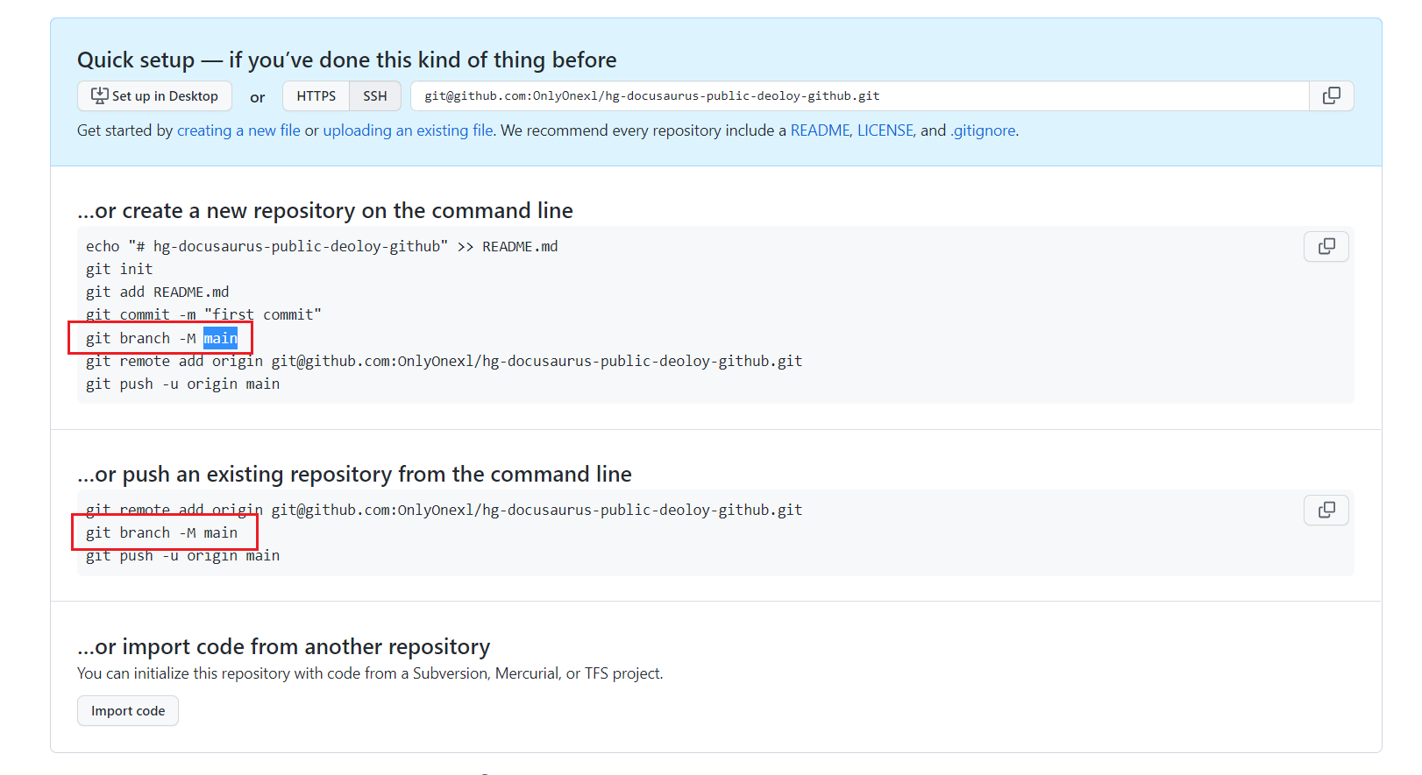Click the desktop download icon in Set up in Desktop

tap(100, 95)
